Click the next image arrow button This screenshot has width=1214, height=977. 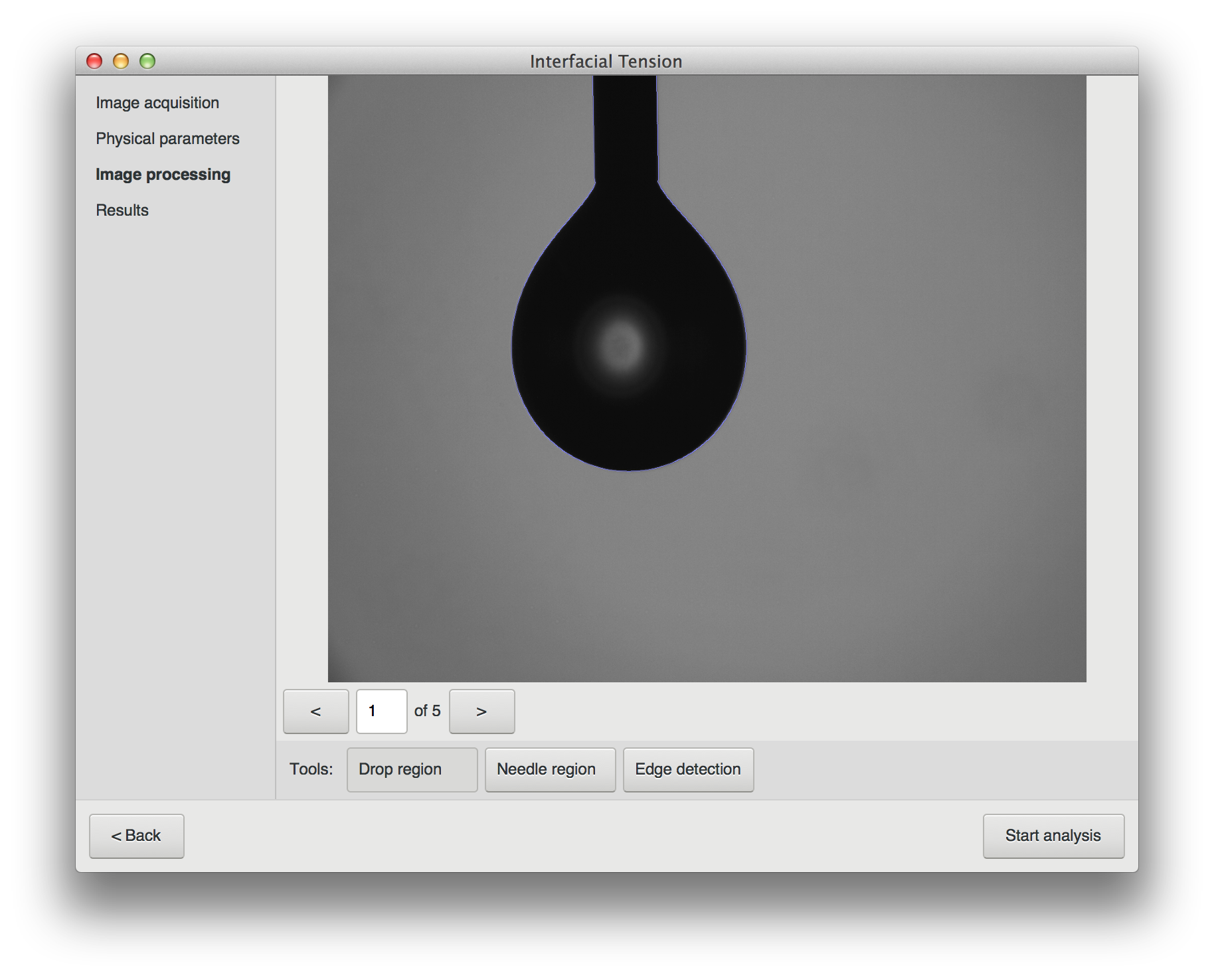[x=481, y=712]
